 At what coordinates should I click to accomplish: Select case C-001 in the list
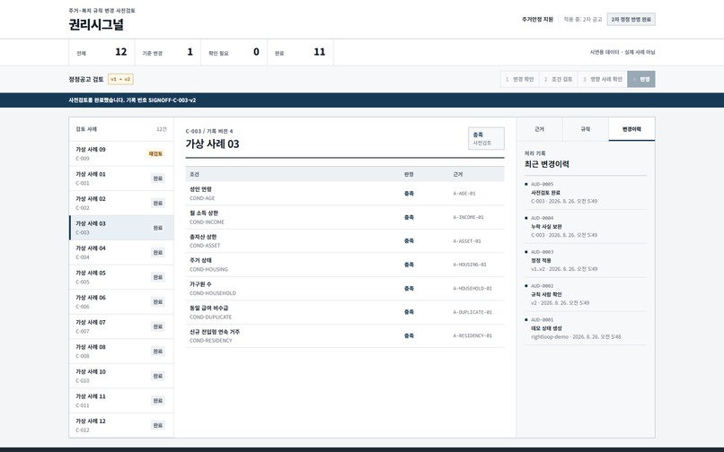[x=121, y=178]
